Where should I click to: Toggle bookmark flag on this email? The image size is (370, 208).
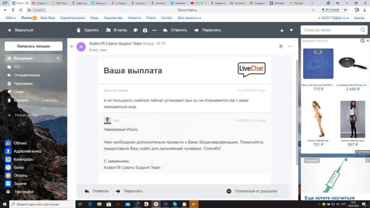(281, 46)
